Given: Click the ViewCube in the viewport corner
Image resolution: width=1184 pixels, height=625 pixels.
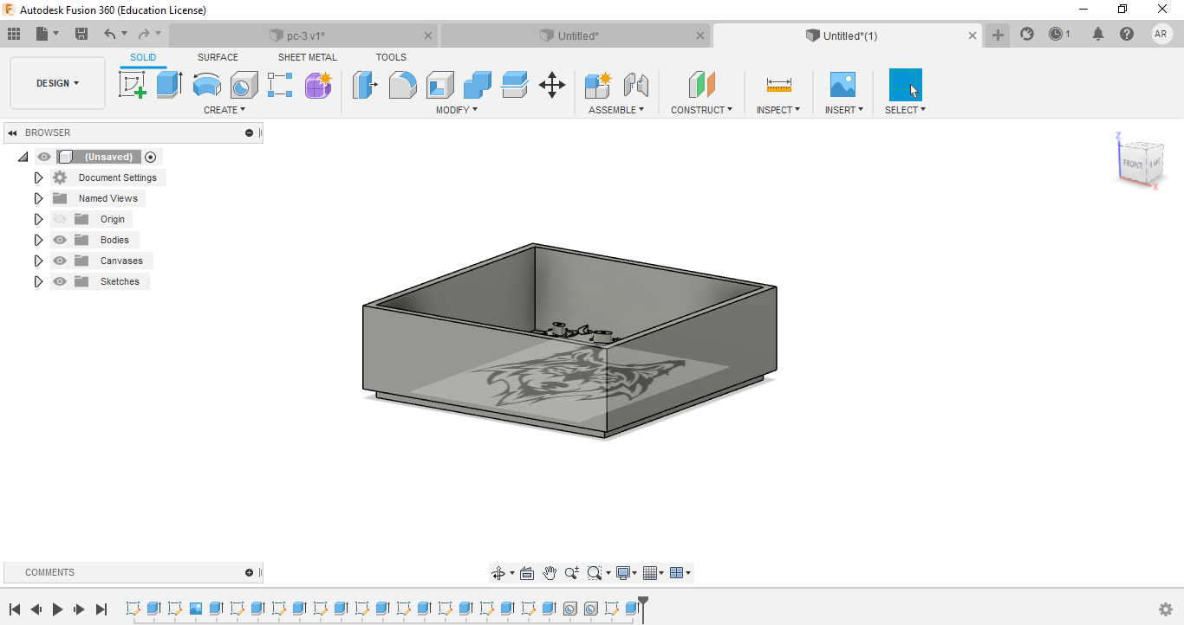Looking at the screenshot, I should 1142,161.
